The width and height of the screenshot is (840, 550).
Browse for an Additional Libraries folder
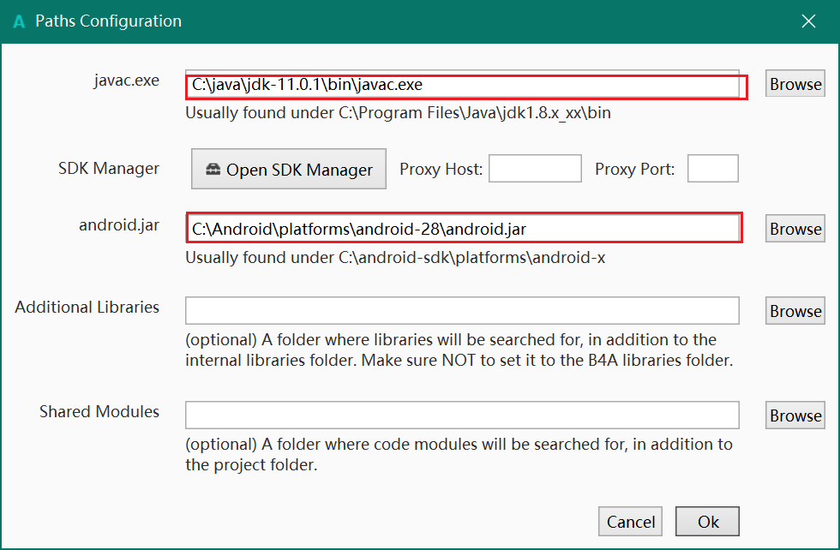pyautogui.click(x=794, y=310)
